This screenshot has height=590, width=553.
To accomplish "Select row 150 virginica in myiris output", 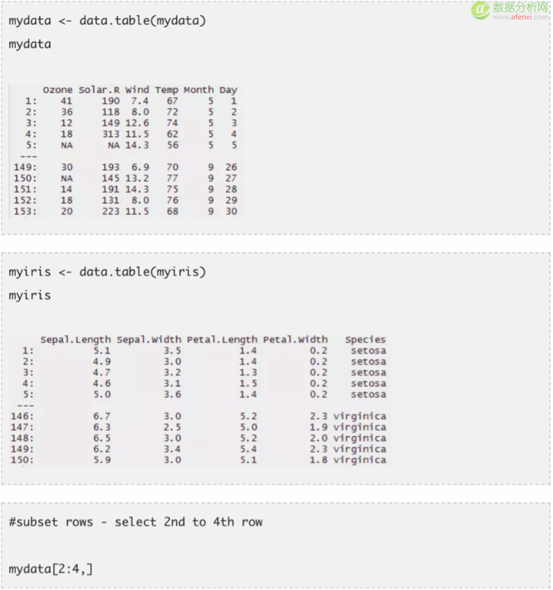I will click(x=198, y=460).
